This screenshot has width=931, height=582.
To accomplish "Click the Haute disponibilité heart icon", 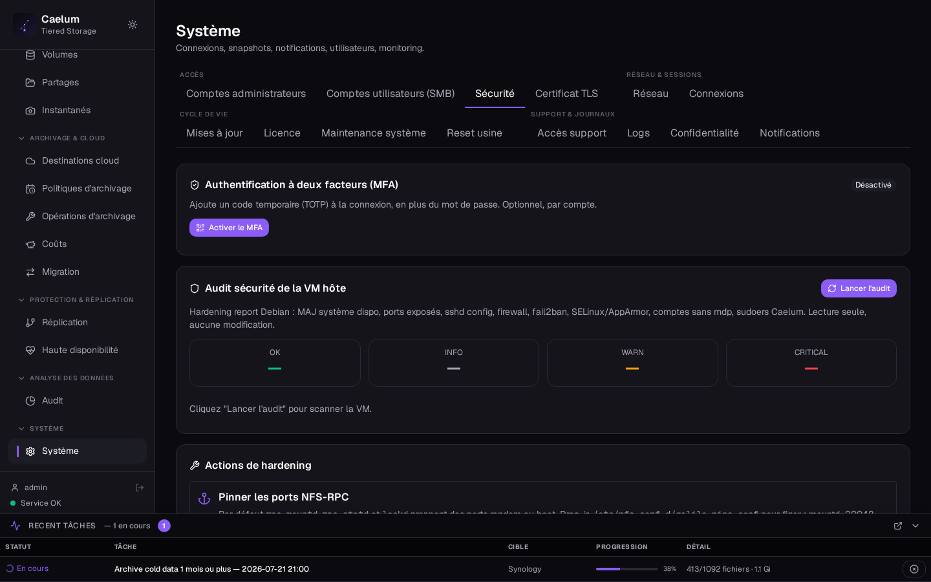I will point(30,350).
